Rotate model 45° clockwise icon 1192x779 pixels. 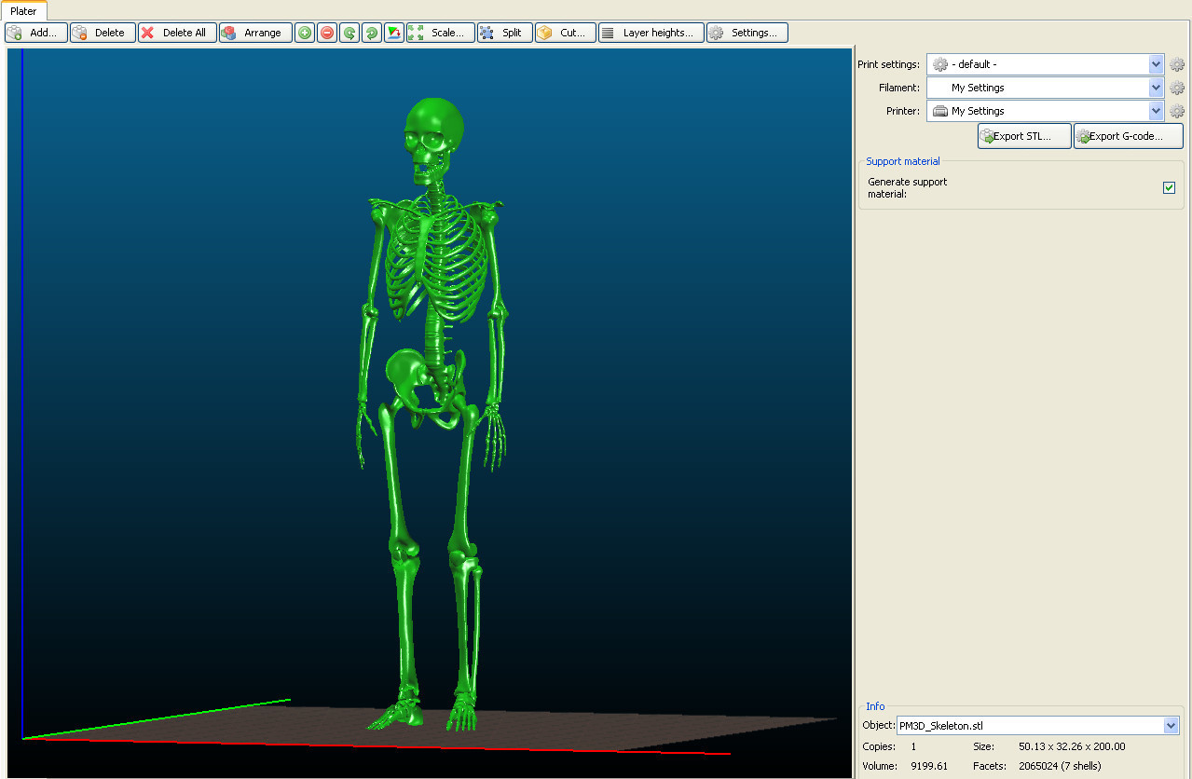pos(372,33)
